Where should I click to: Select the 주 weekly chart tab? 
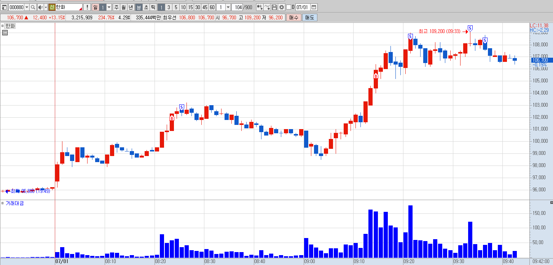click(x=116, y=7)
